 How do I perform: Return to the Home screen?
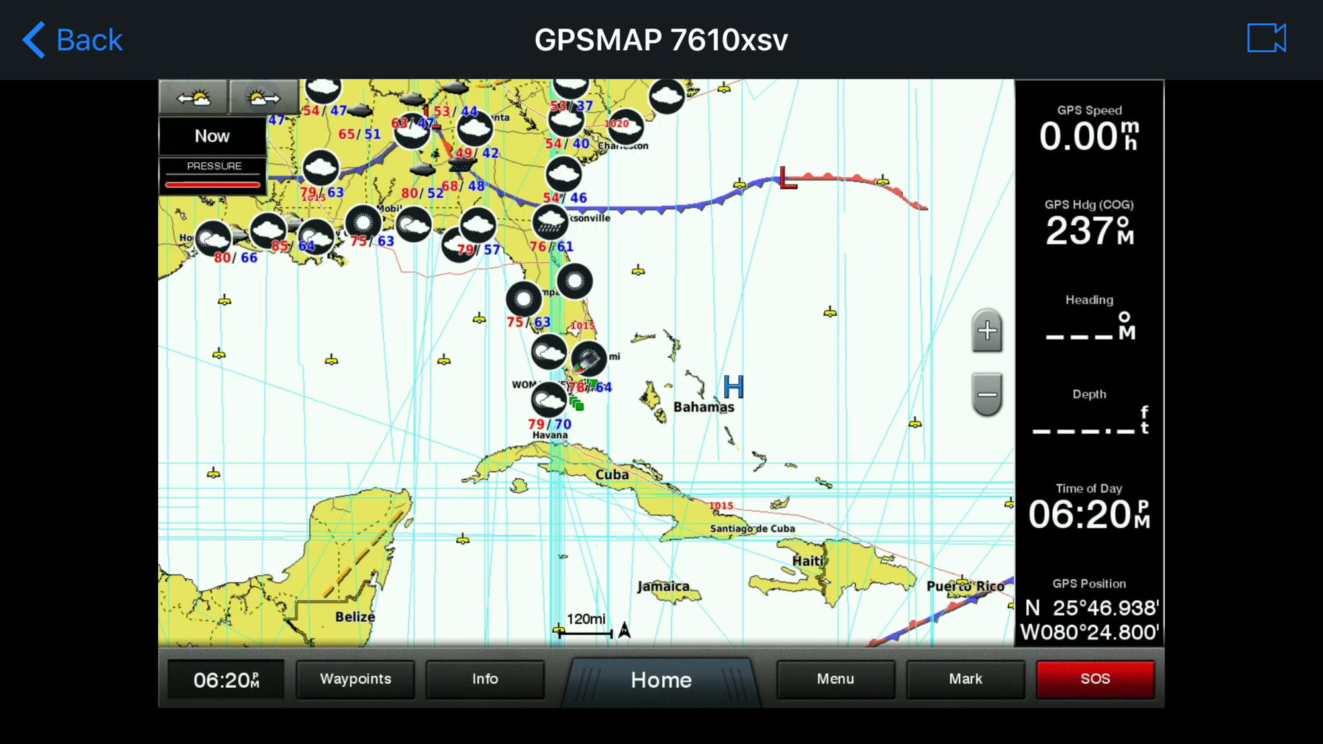(x=661, y=680)
